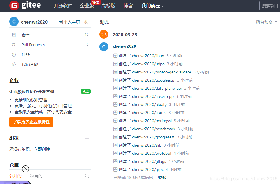Click the Pull Requests icon
The image size is (280, 184).
tap(14, 45)
